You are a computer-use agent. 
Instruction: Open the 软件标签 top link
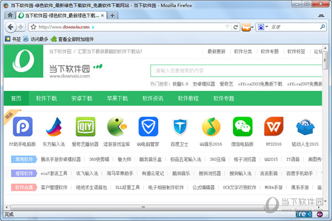[x=296, y=51]
